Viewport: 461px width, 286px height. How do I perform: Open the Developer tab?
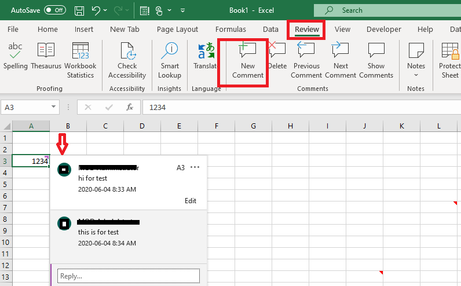(383, 30)
